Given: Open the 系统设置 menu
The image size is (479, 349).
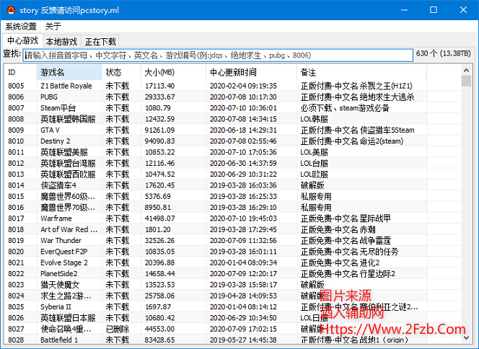Looking at the screenshot, I should pos(21,27).
